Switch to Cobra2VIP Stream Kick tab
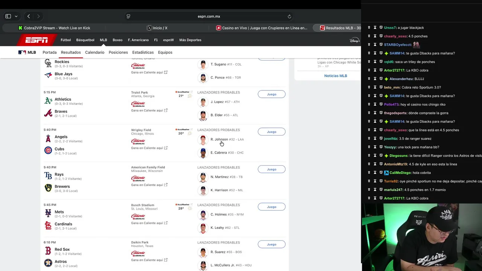Viewport: 482px width, 271px height. click(x=54, y=28)
